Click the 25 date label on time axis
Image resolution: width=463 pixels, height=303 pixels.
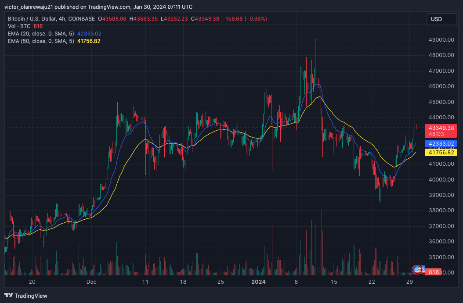click(x=221, y=282)
